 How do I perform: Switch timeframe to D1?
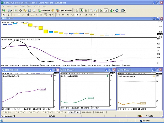click(x=86, y=15)
